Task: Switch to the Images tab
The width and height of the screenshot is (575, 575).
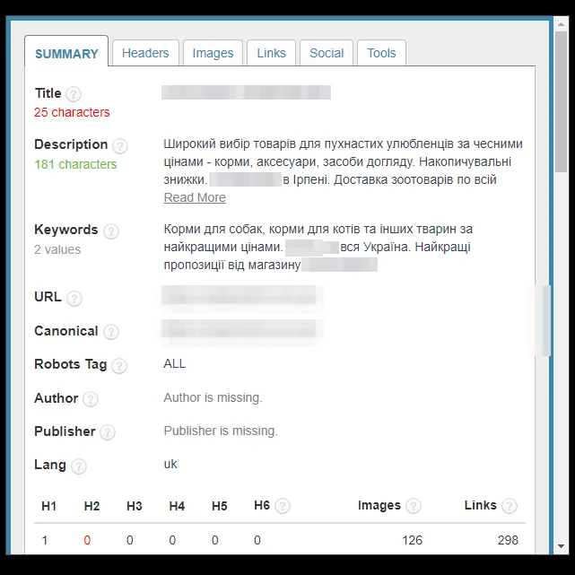Action: pyautogui.click(x=213, y=53)
